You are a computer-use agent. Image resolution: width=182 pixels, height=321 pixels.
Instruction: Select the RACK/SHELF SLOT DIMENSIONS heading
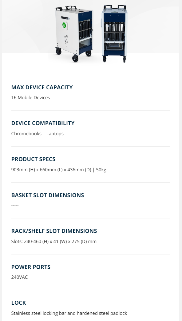point(54,231)
